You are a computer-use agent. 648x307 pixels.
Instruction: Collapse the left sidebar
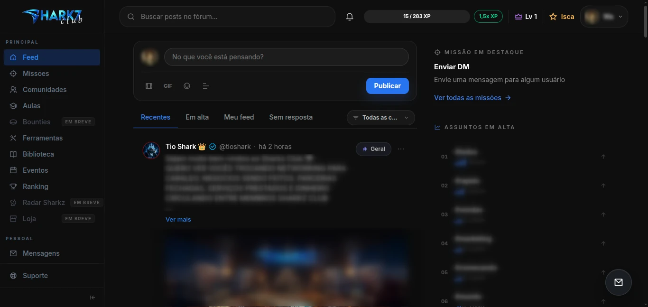93,298
